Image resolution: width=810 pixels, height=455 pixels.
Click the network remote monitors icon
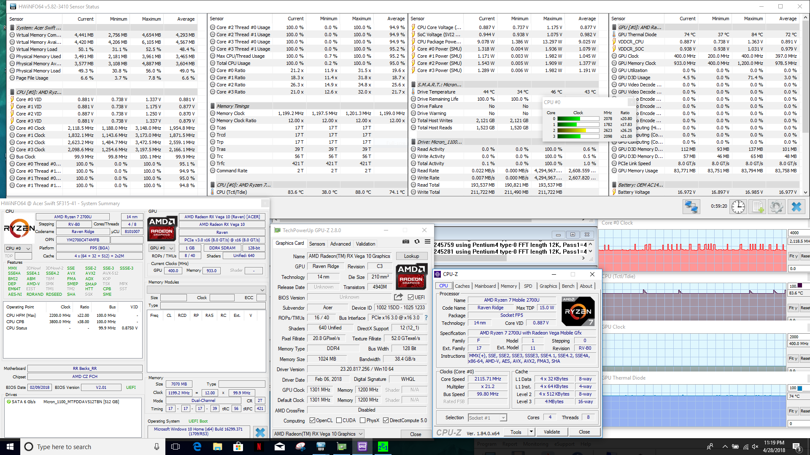click(x=691, y=206)
